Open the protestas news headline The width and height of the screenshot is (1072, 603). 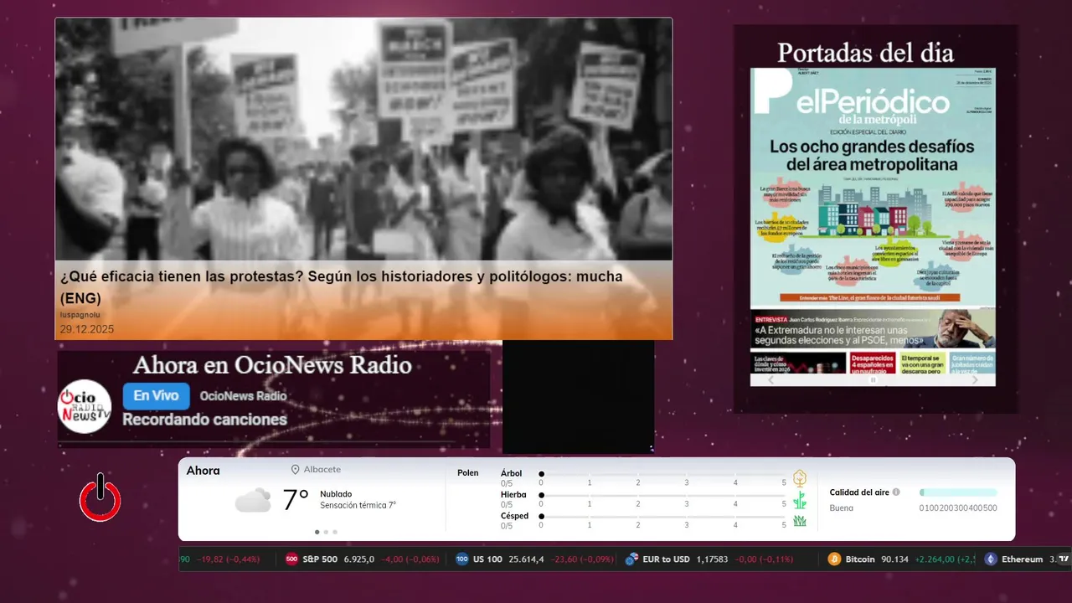pyautogui.click(x=341, y=287)
